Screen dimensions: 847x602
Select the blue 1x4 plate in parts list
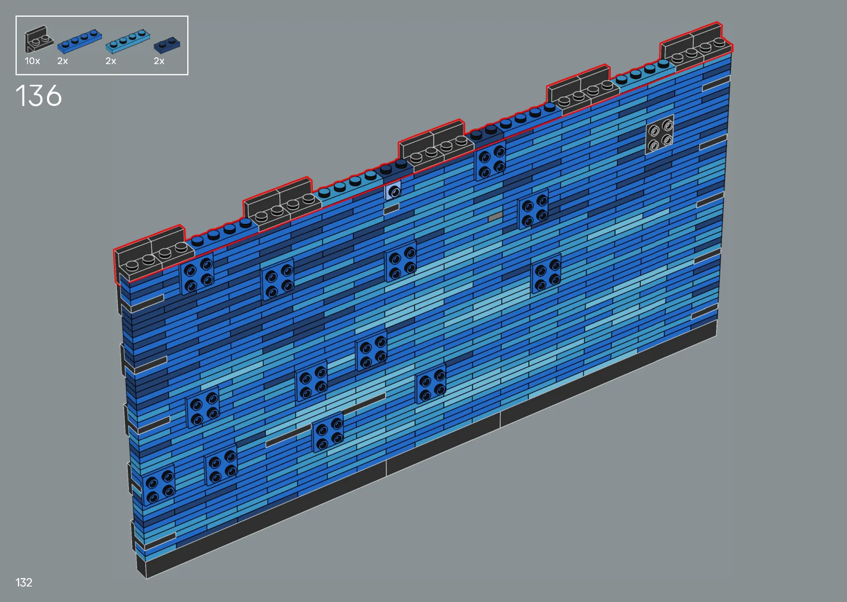79,42
